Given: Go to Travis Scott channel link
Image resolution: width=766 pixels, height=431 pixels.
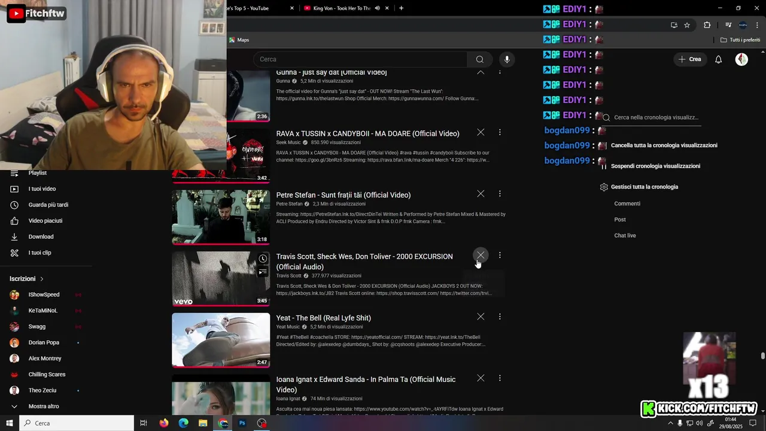Looking at the screenshot, I should [288, 276].
